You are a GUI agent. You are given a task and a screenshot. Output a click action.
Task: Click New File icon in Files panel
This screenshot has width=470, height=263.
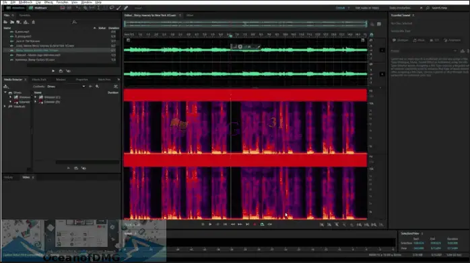point(19,22)
